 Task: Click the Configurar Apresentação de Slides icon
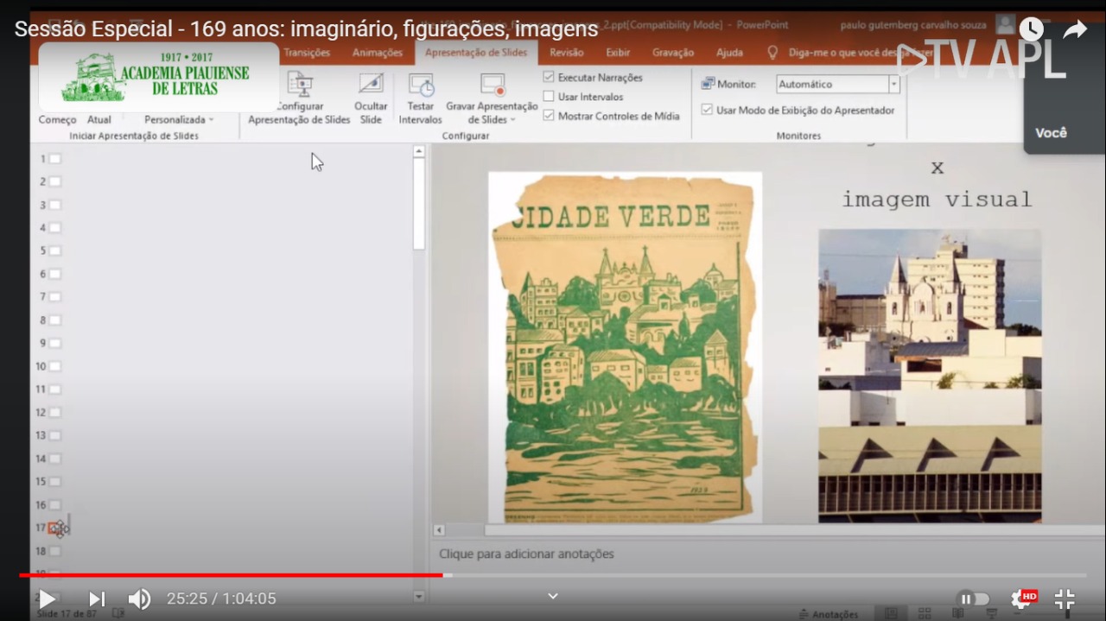(300, 85)
